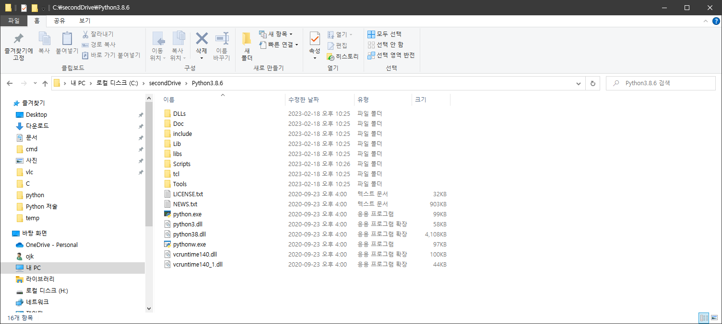Focus the Python3.8.6 search box
The image size is (722, 324).
[x=661, y=83]
